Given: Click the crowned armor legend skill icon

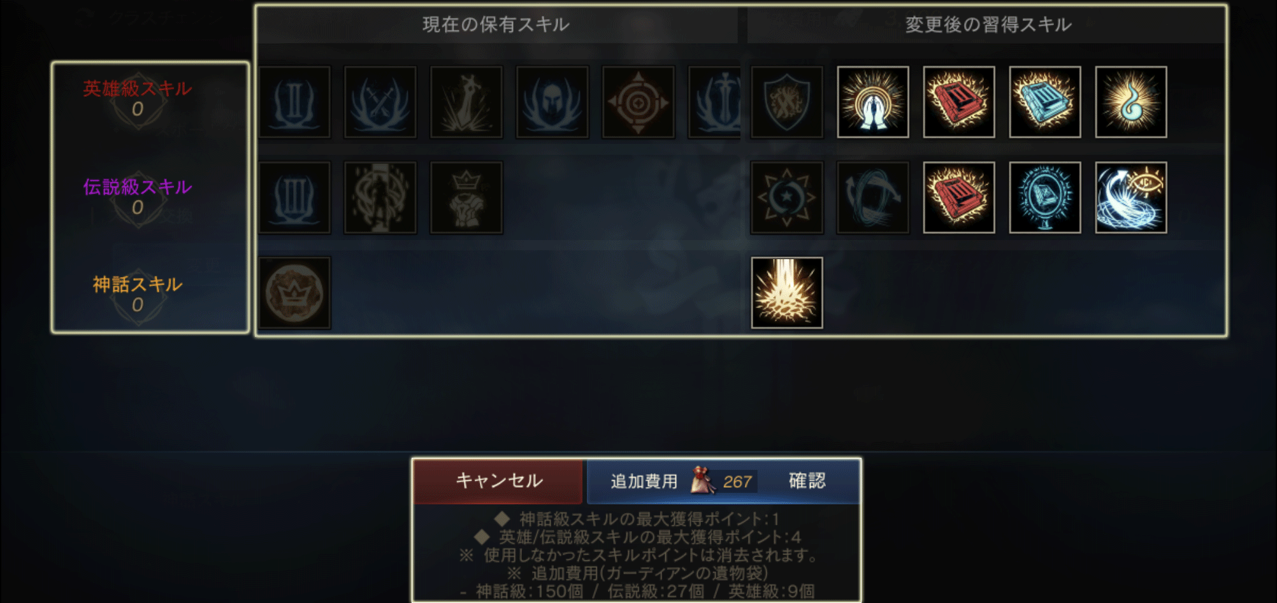Looking at the screenshot, I should (466, 197).
